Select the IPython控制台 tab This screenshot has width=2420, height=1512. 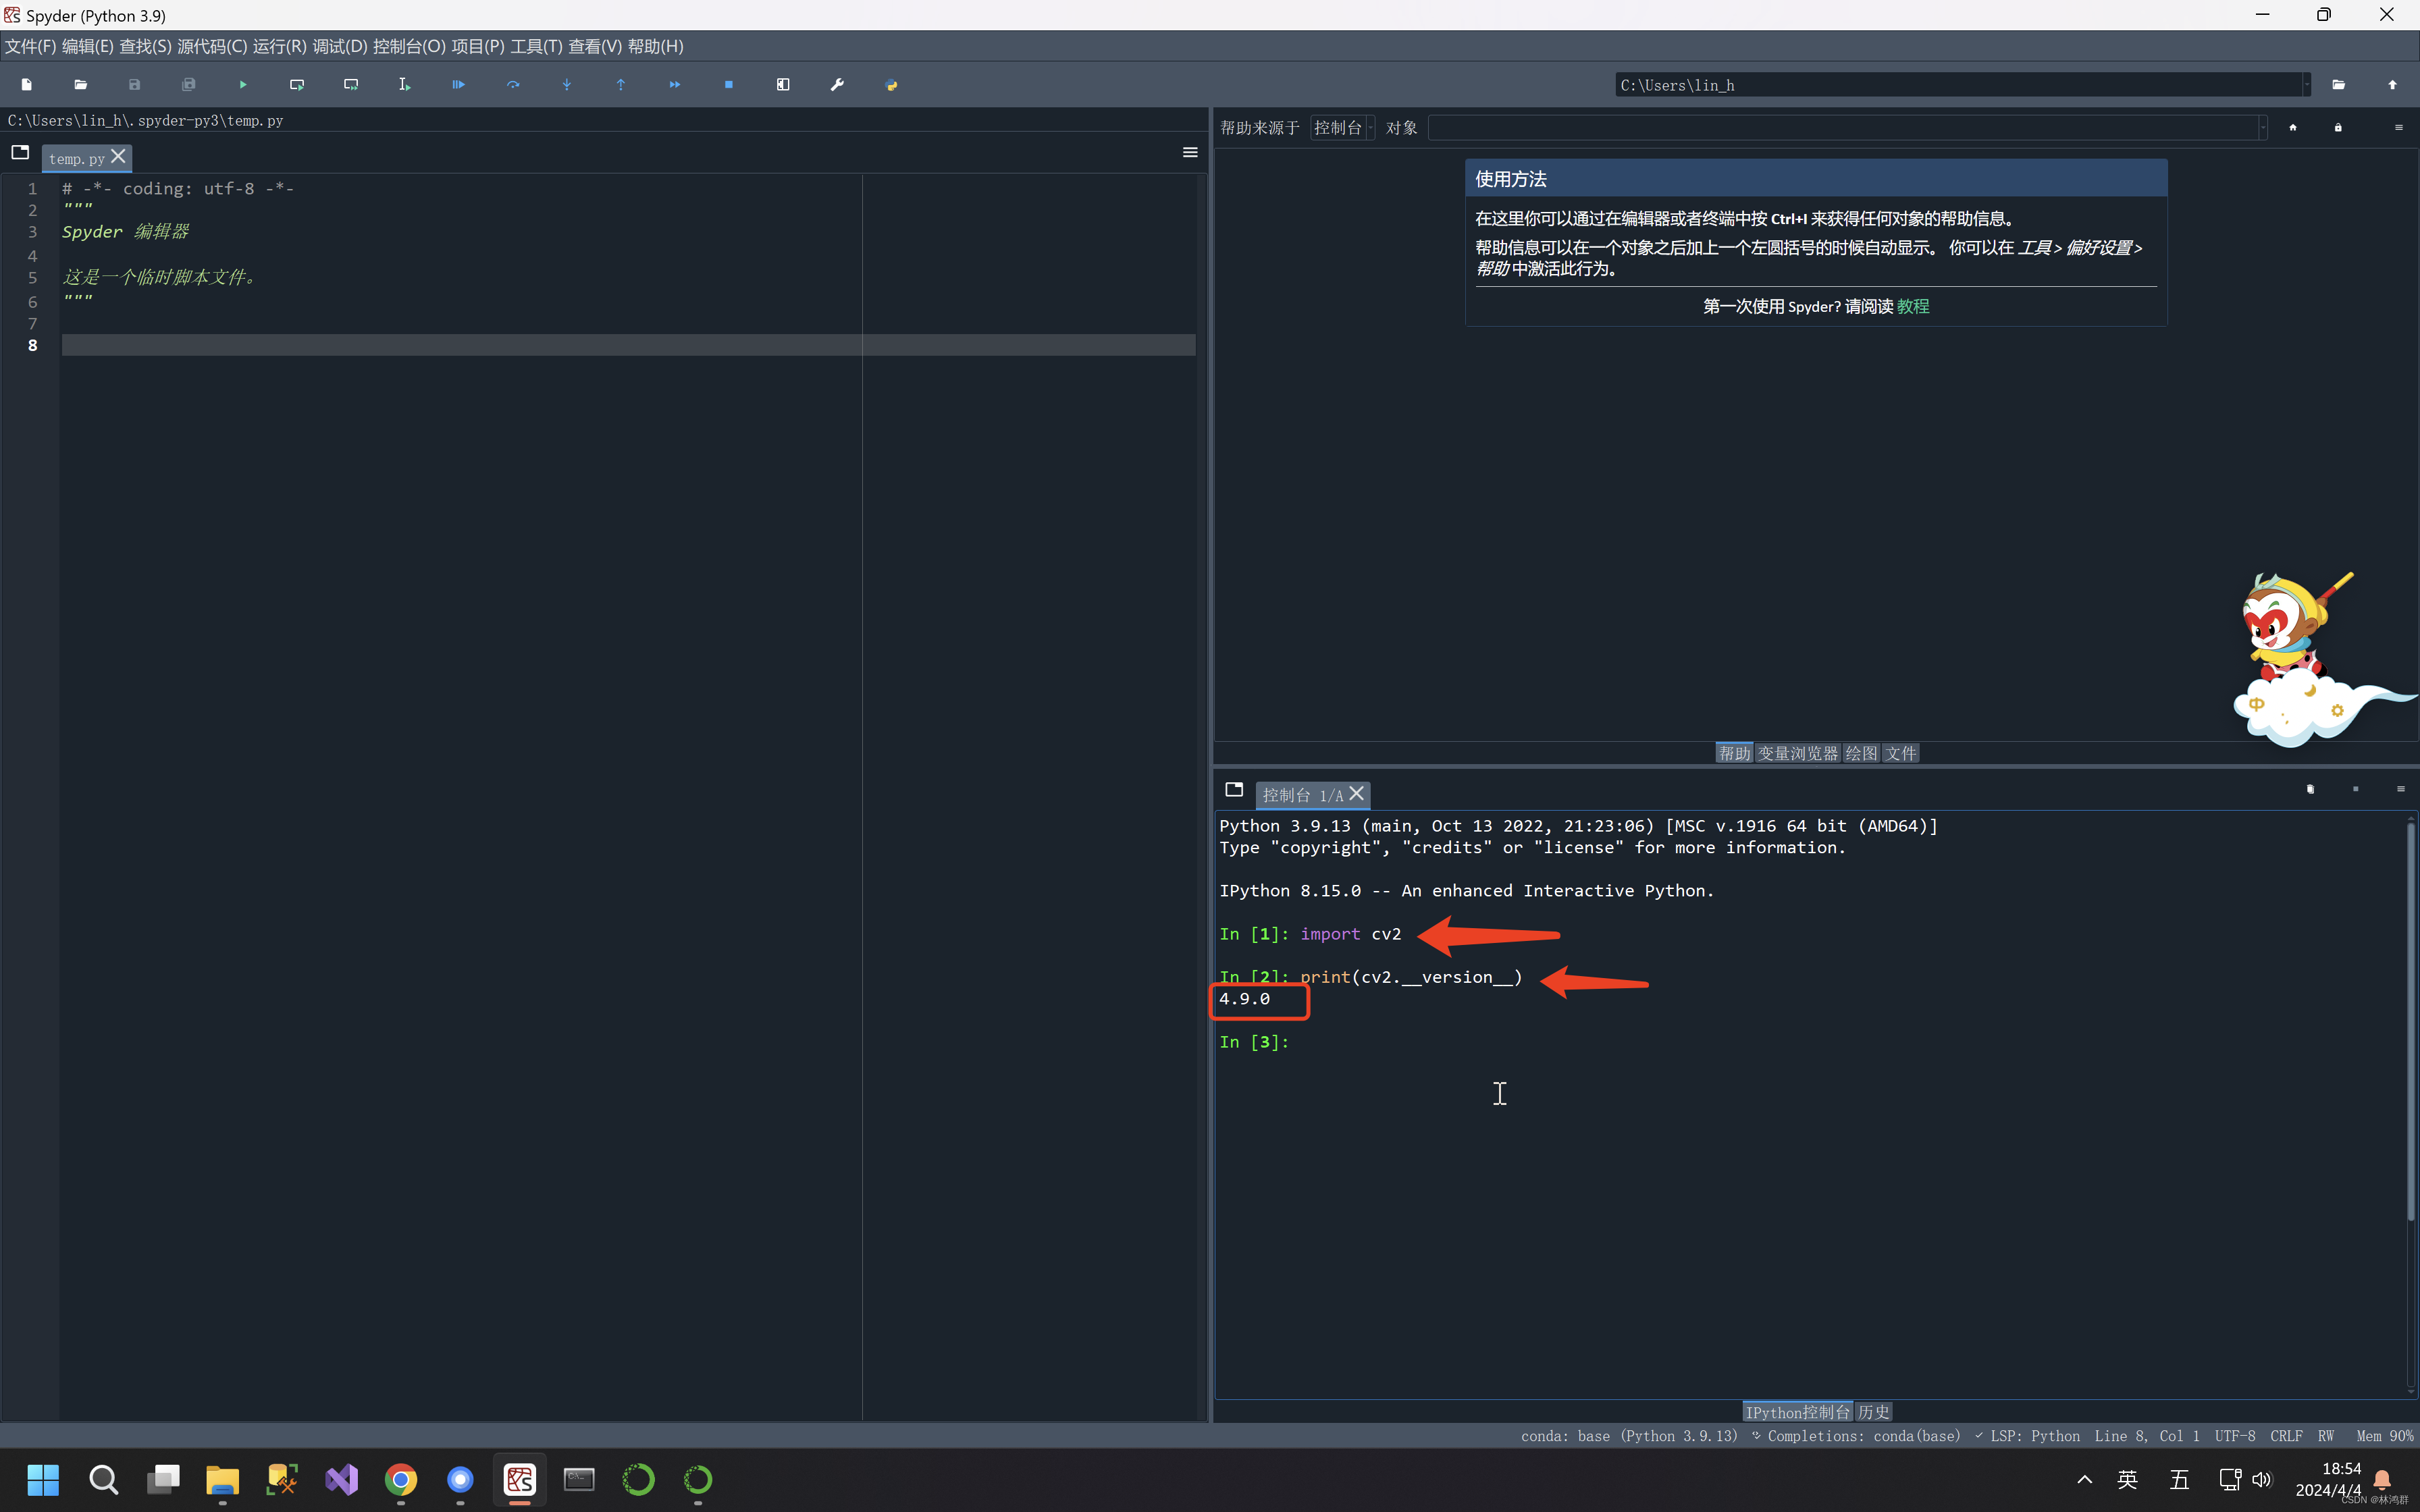click(1797, 1411)
